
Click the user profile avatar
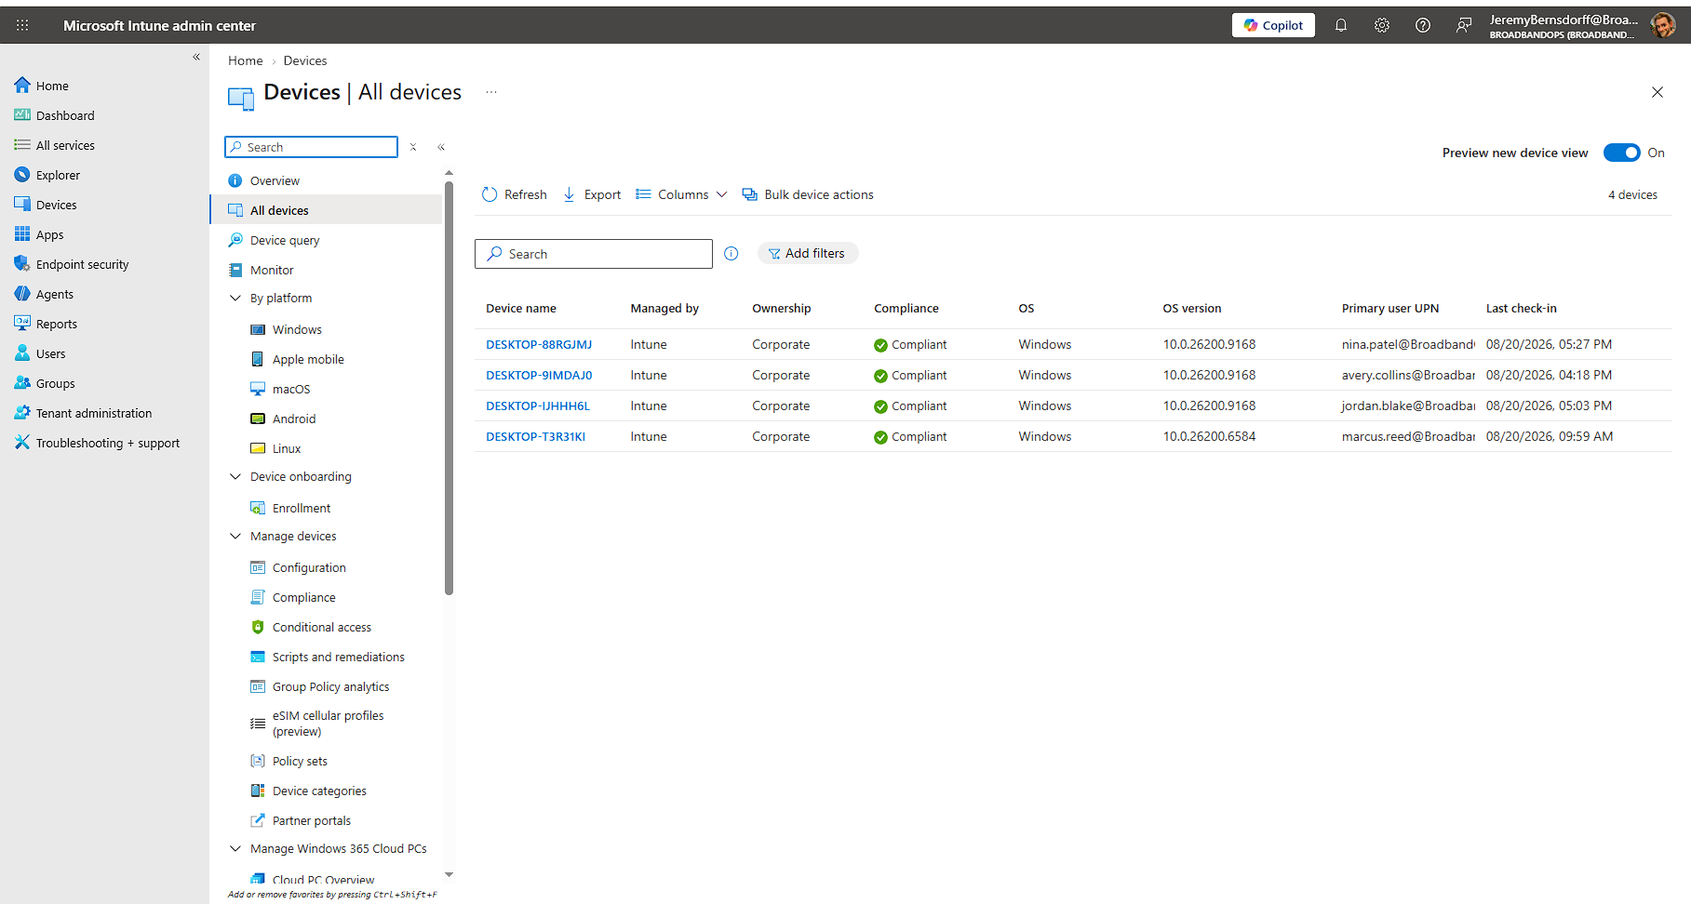pos(1663,25)
